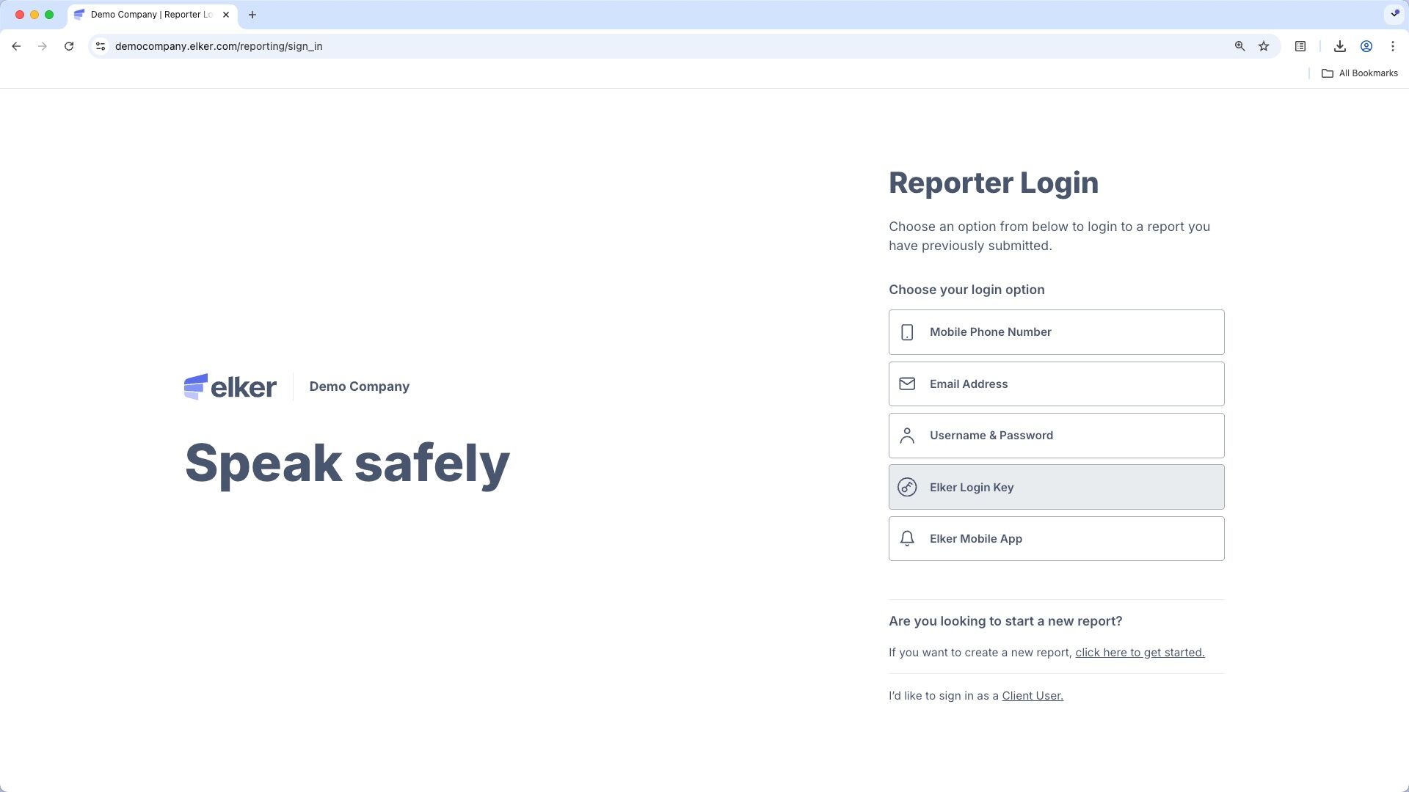1409x792 pixels.
Task: Click the bell icon for Elker Mobile App
Action: pyautogui.click(x=907, y=538)
